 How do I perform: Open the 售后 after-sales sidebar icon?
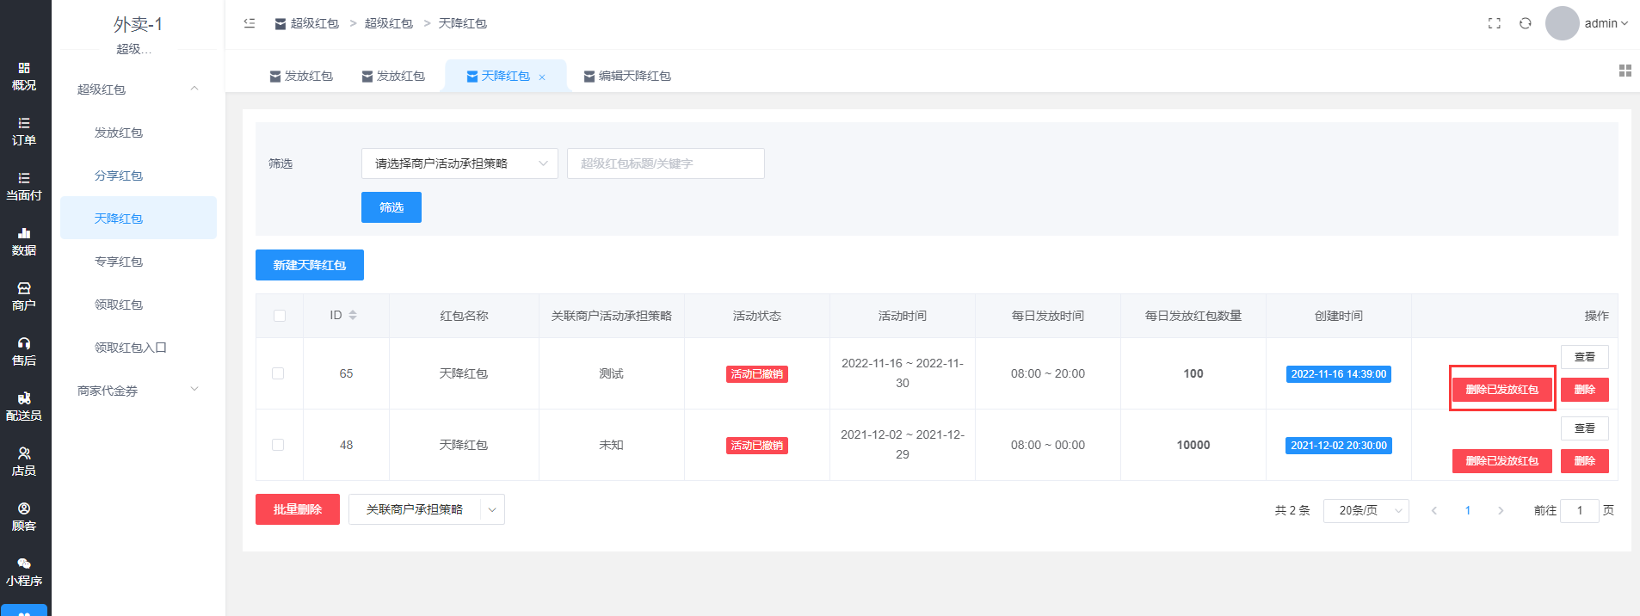click(x=24, y=352)
